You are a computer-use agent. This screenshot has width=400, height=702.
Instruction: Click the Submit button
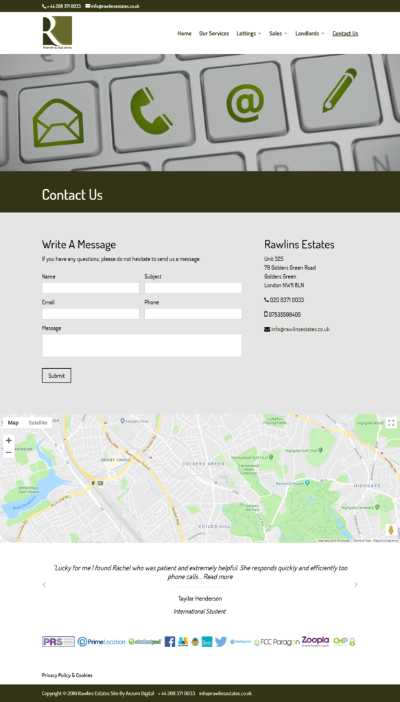(x=56, y=376)
